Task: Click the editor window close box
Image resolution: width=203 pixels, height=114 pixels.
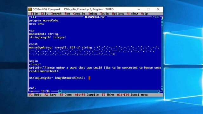Action: pyautogui.click(x=33, y=17)
